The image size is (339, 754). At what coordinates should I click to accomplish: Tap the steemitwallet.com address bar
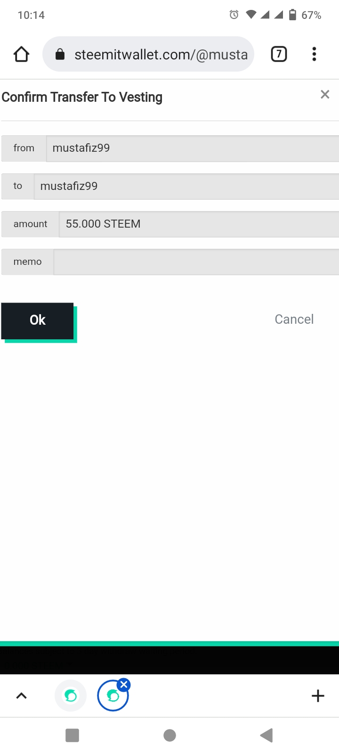tap(160, 55)
